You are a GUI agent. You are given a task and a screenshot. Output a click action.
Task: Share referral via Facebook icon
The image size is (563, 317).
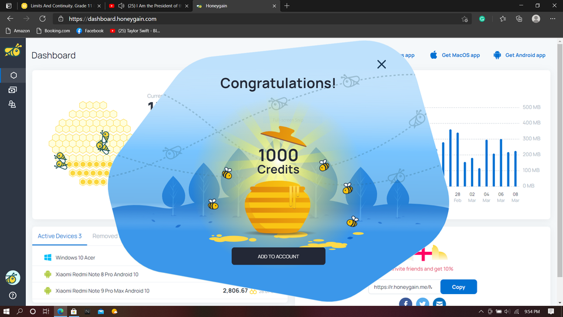(405, 303)
